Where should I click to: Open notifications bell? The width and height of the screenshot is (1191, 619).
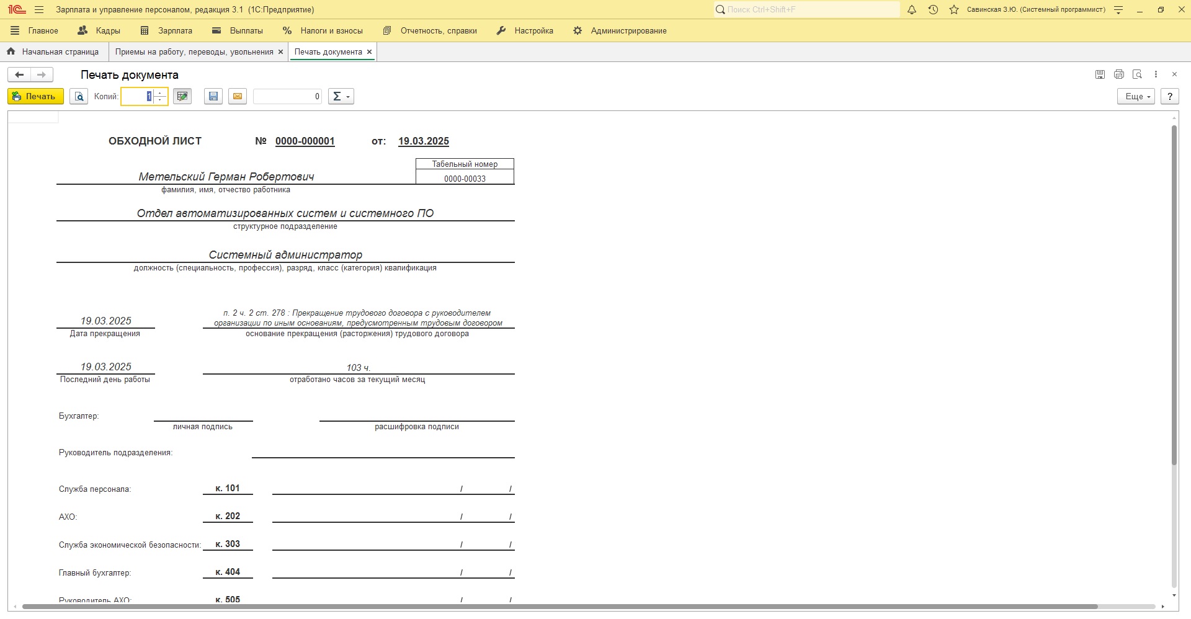coord(912,10)
